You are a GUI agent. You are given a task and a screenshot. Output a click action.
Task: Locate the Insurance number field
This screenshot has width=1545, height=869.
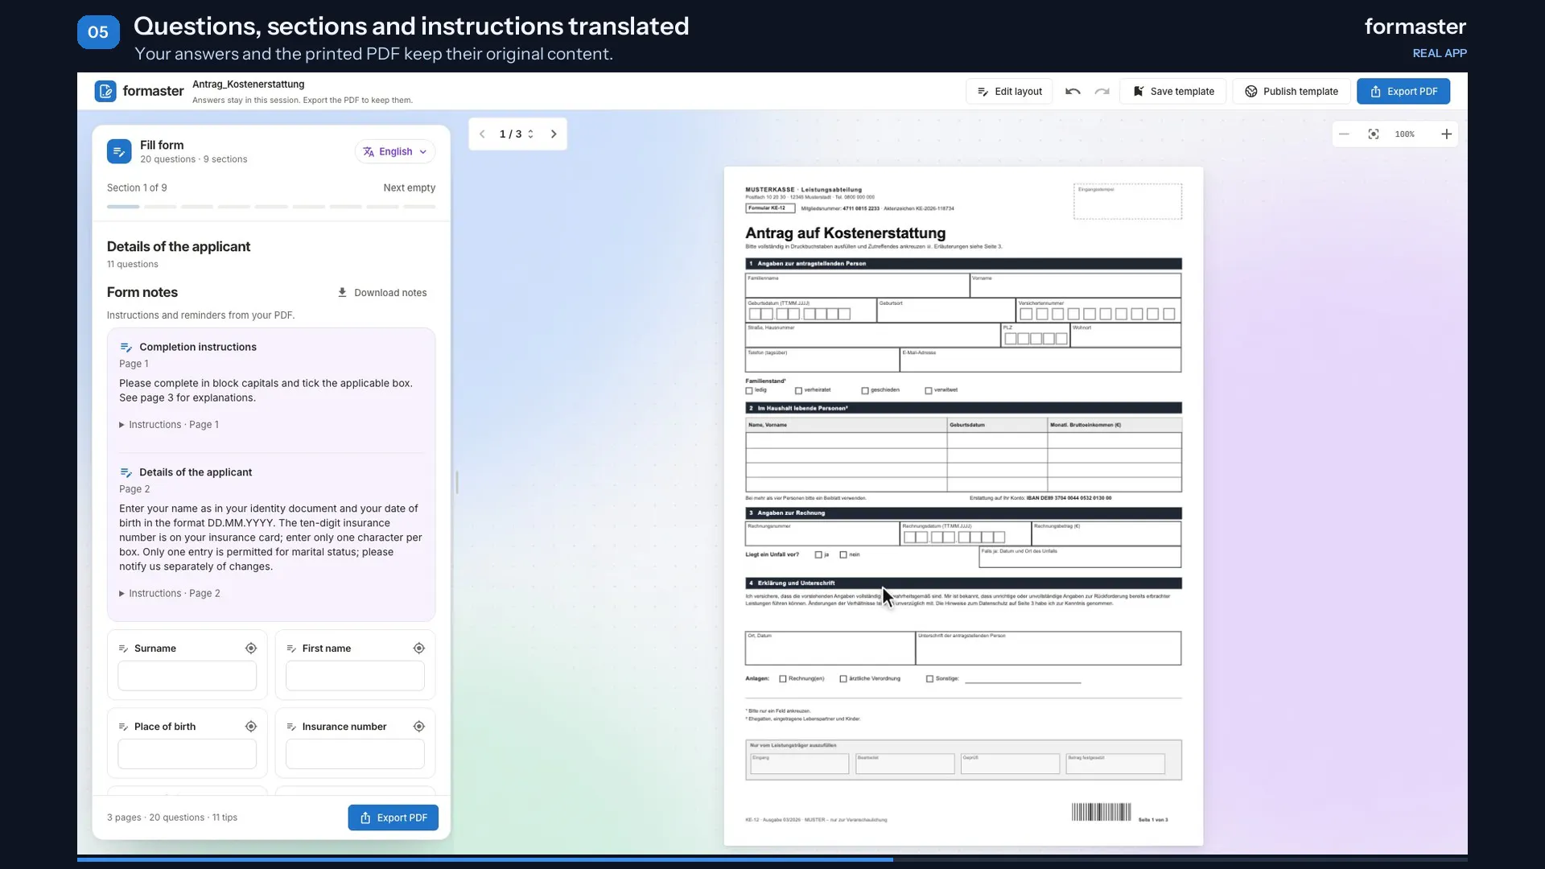point(419,727)
